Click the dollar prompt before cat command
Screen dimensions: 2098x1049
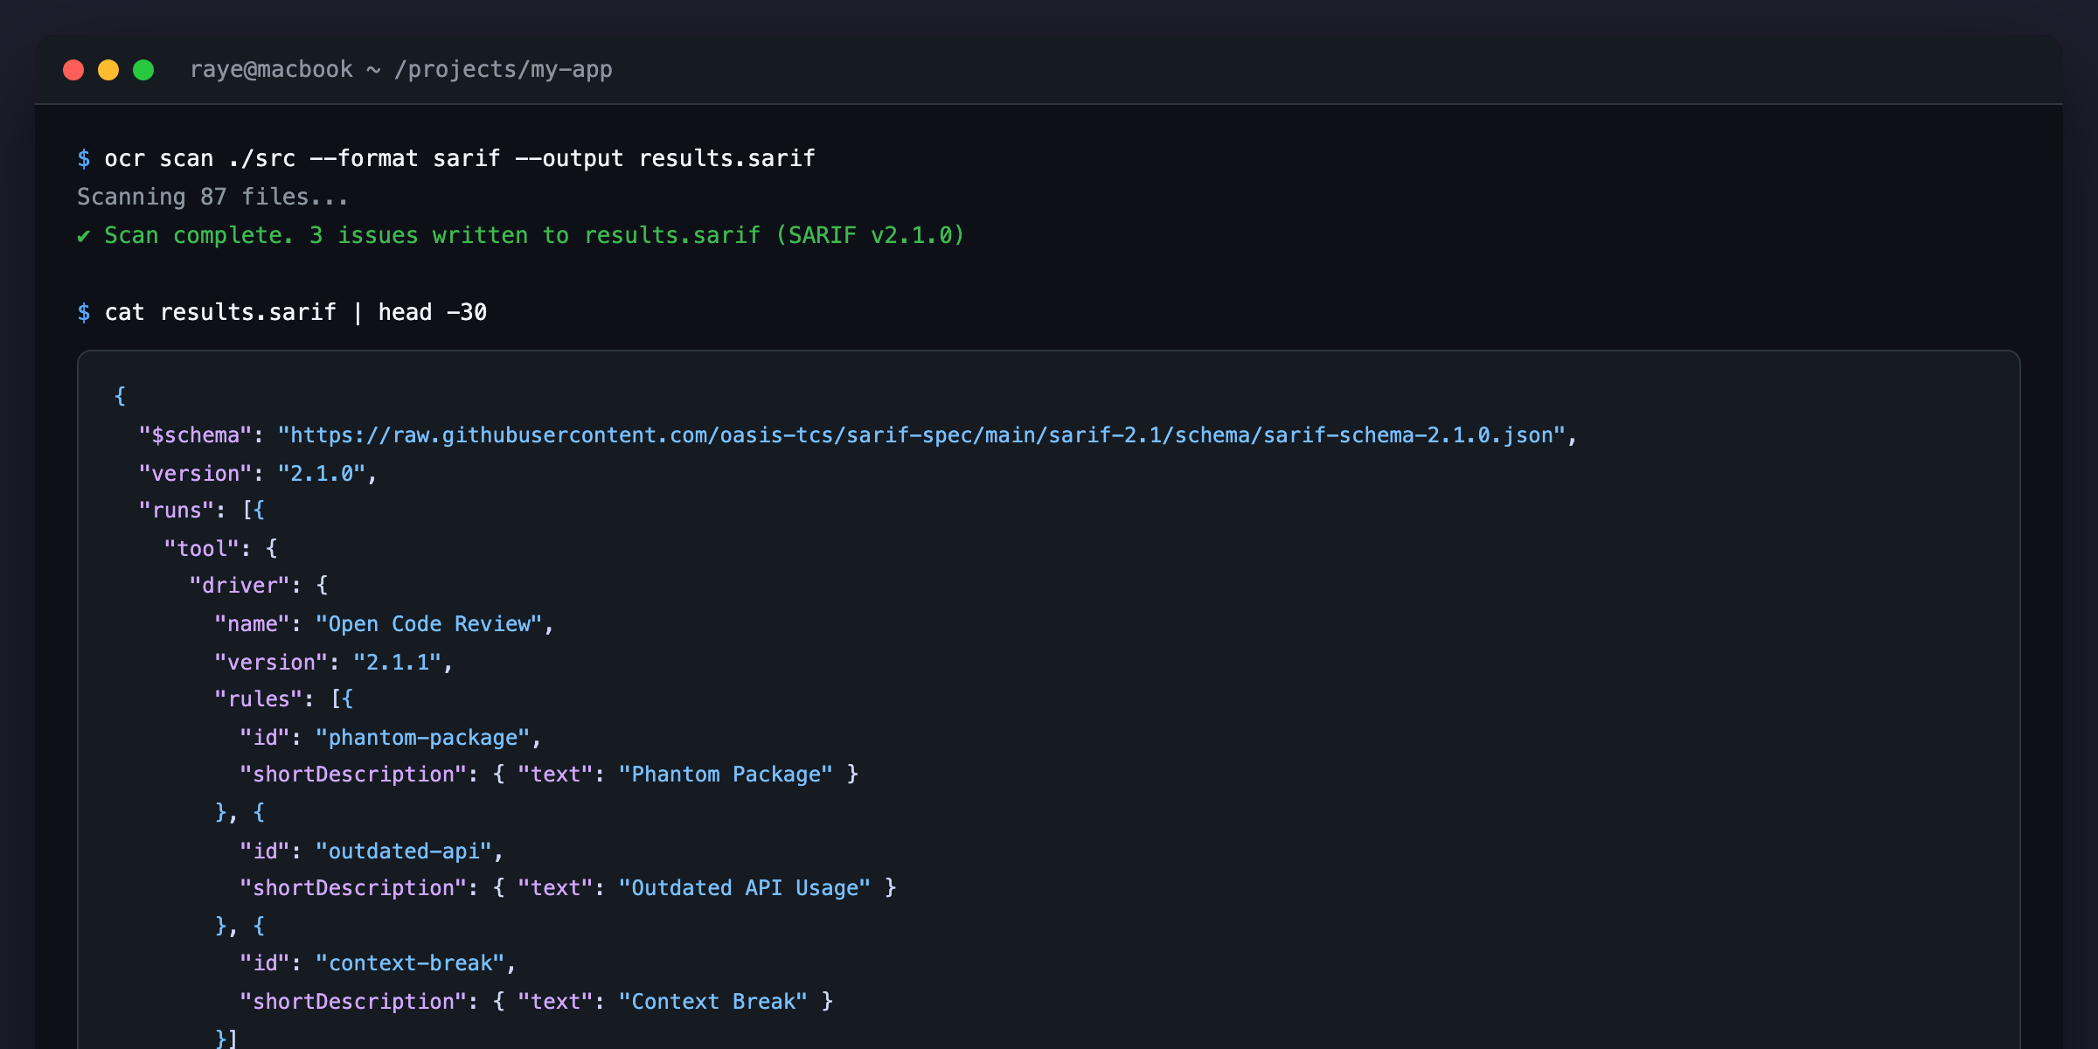[x=83, y=312]
